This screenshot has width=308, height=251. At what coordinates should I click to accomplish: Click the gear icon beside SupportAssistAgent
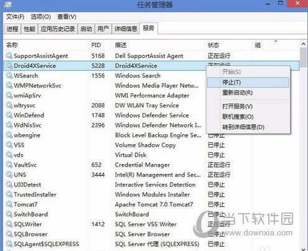pos(9,56)
